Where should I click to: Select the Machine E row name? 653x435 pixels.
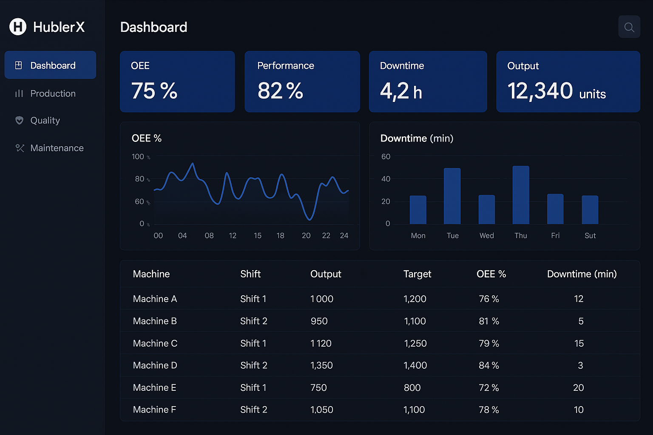[x=154, y=387]
